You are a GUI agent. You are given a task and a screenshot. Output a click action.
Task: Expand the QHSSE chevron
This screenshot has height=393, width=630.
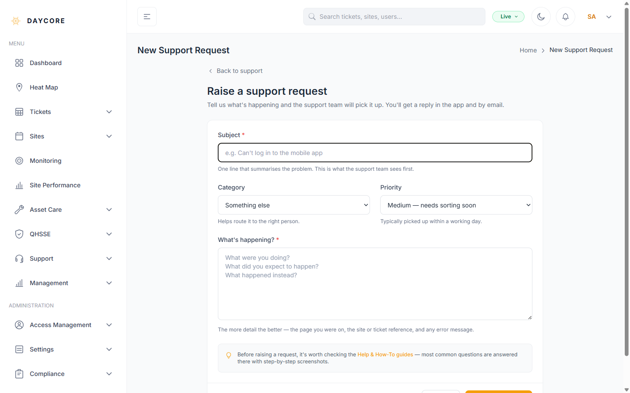coord(109,234)
